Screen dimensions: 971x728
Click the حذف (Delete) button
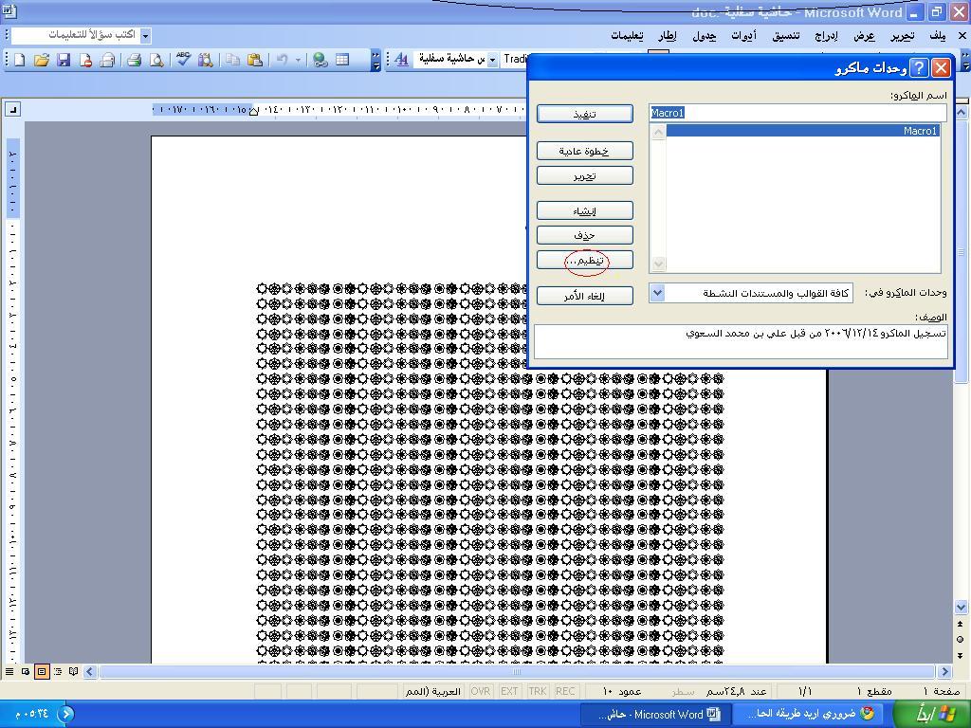584,235
